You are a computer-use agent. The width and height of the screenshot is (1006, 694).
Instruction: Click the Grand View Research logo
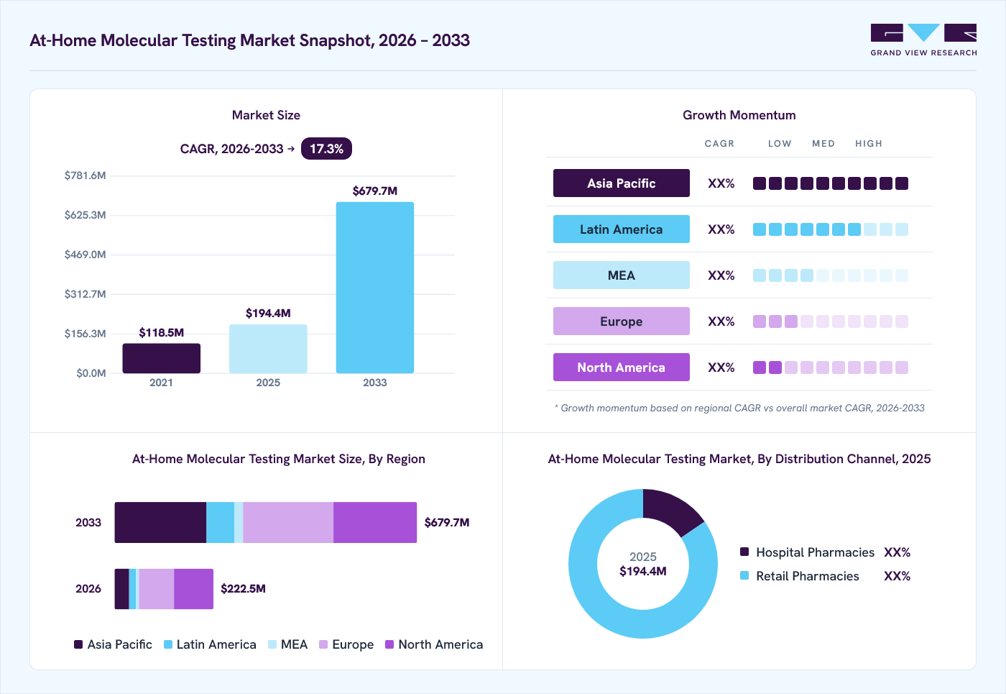[x=923, y=40]
